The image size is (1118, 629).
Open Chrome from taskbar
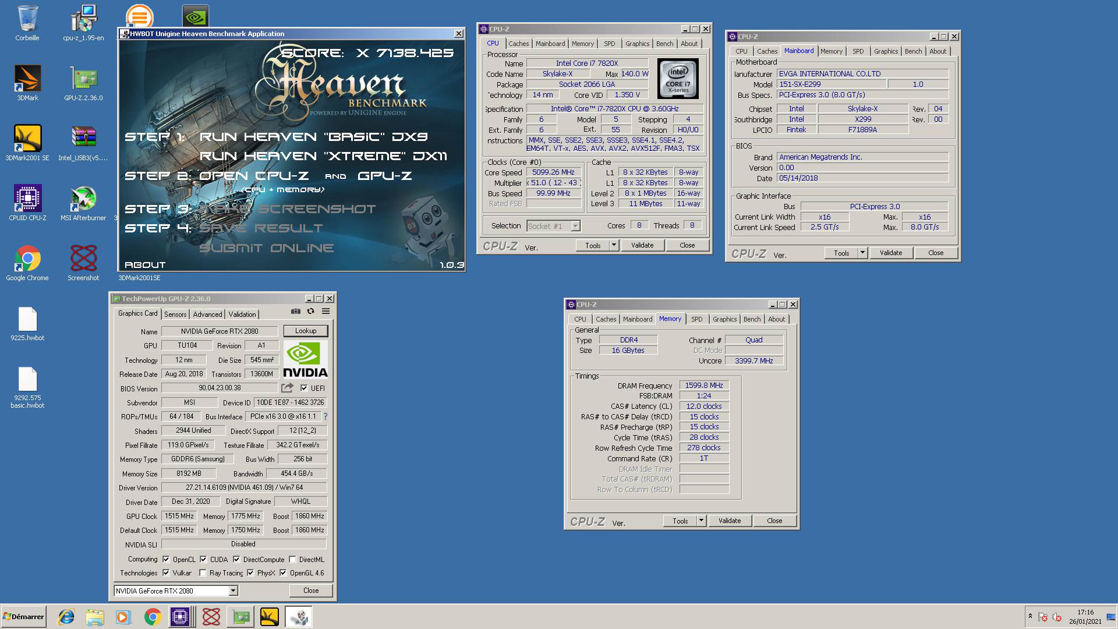point(153,617)
